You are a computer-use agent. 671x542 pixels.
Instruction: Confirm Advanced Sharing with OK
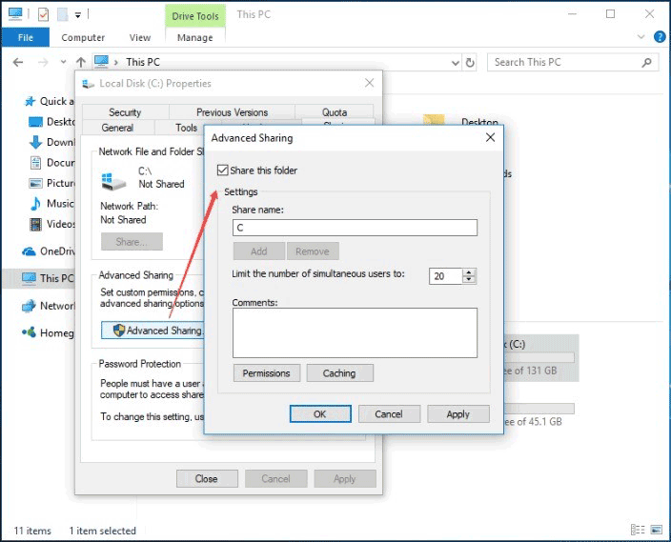click(320, 414)
